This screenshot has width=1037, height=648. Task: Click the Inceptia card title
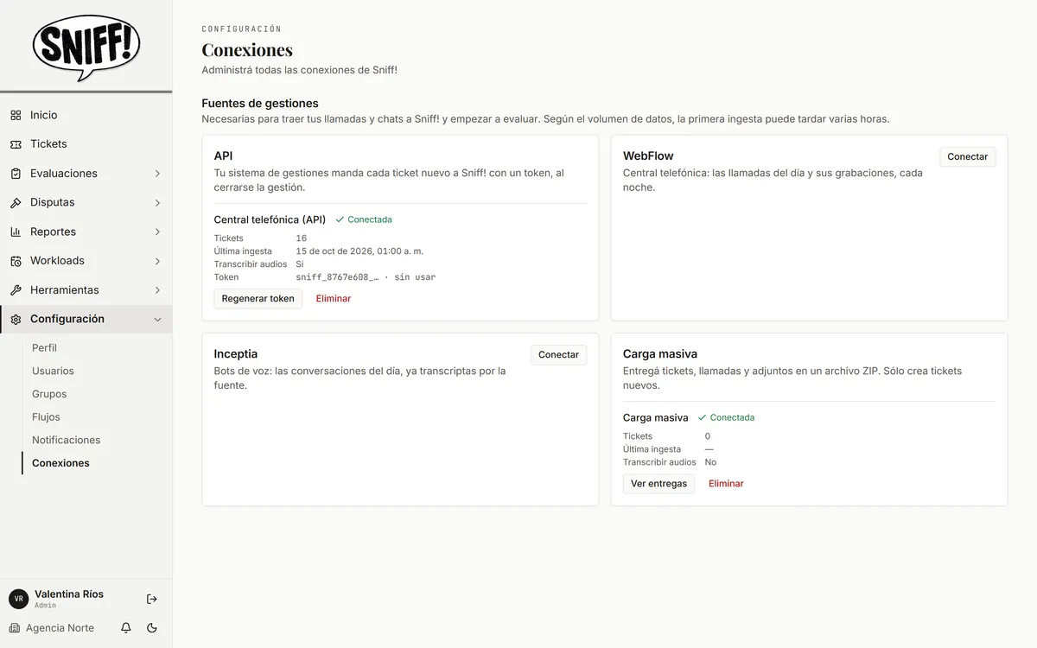(x=236, y=354)
